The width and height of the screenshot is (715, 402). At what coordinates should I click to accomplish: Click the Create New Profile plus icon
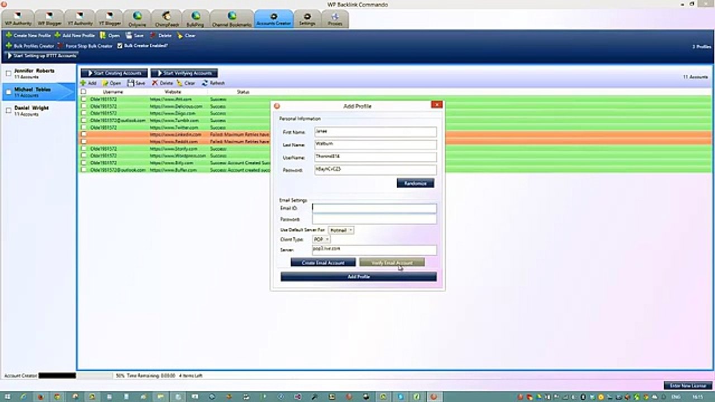pos(8,35)
